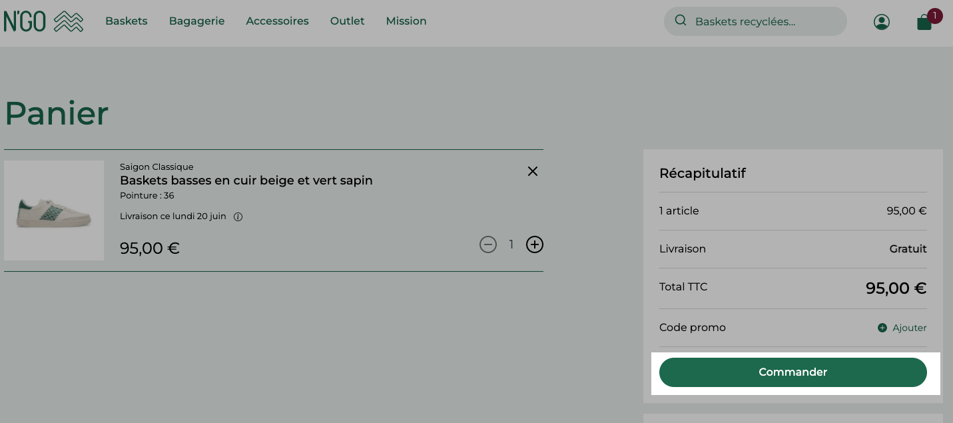
Task: Go to the Accessoires menu
Action: [278, 21]
